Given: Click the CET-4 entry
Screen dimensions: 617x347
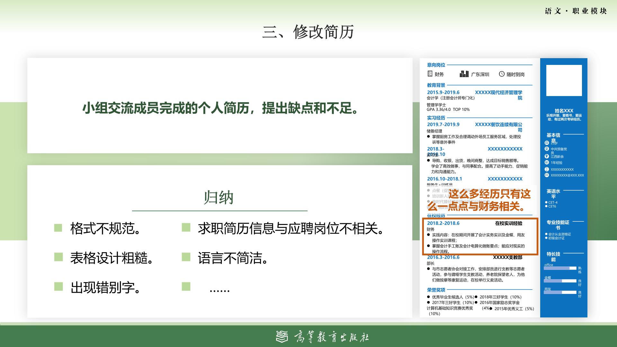Looking at the screenshot, I should point(553,202).
